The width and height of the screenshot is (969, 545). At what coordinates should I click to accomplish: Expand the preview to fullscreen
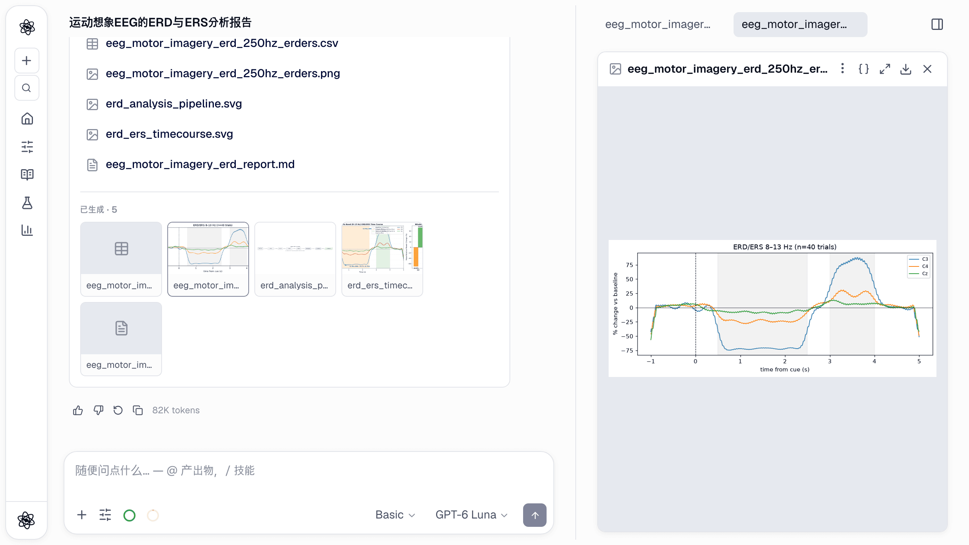click(x=885, y=69)
